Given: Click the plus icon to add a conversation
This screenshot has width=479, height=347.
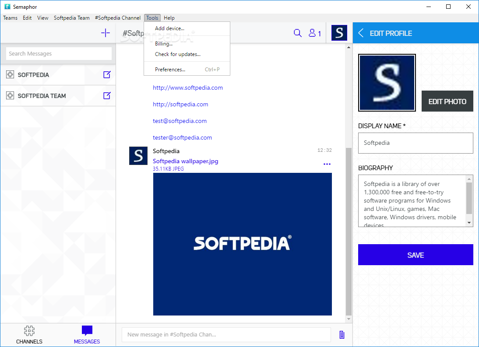Looking at the screenshot, I should (106, 33).
